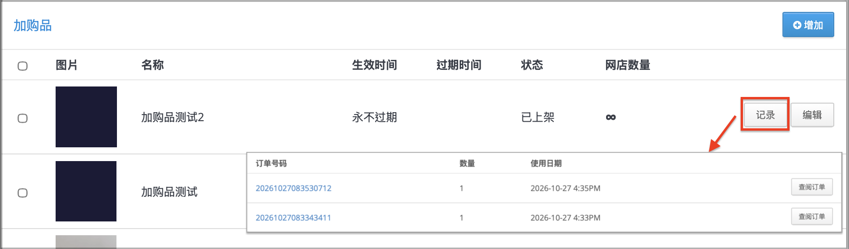Image resolution: width=849 pixels, height=249 pixels.
Task: Click the 加购品测试 product thumbnail
Action: 86,191
